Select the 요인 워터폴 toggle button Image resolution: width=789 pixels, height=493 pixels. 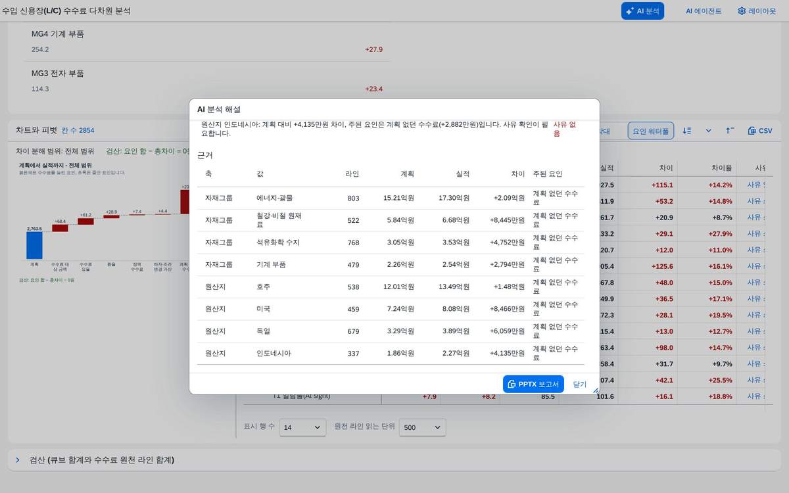click(x=651, y=131)
